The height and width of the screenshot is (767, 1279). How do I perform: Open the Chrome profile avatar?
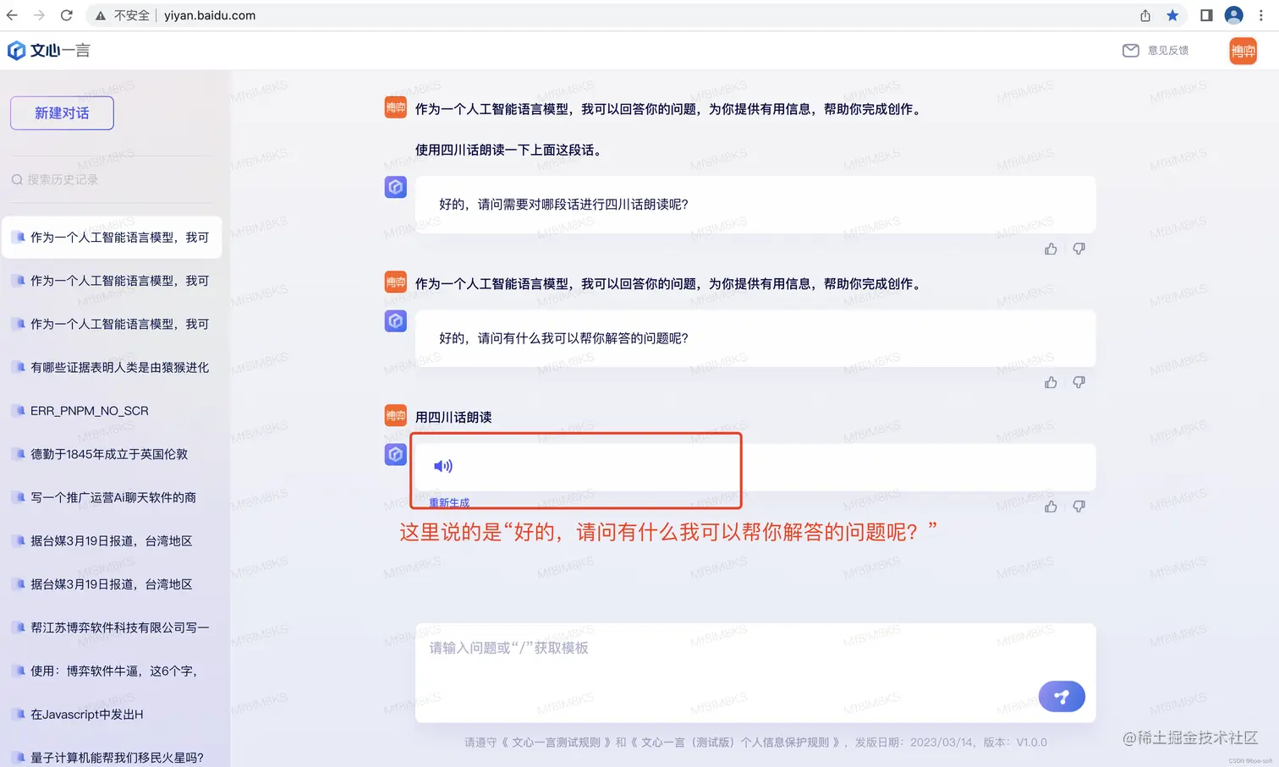pyautogui.click(x=1234, y=15)
